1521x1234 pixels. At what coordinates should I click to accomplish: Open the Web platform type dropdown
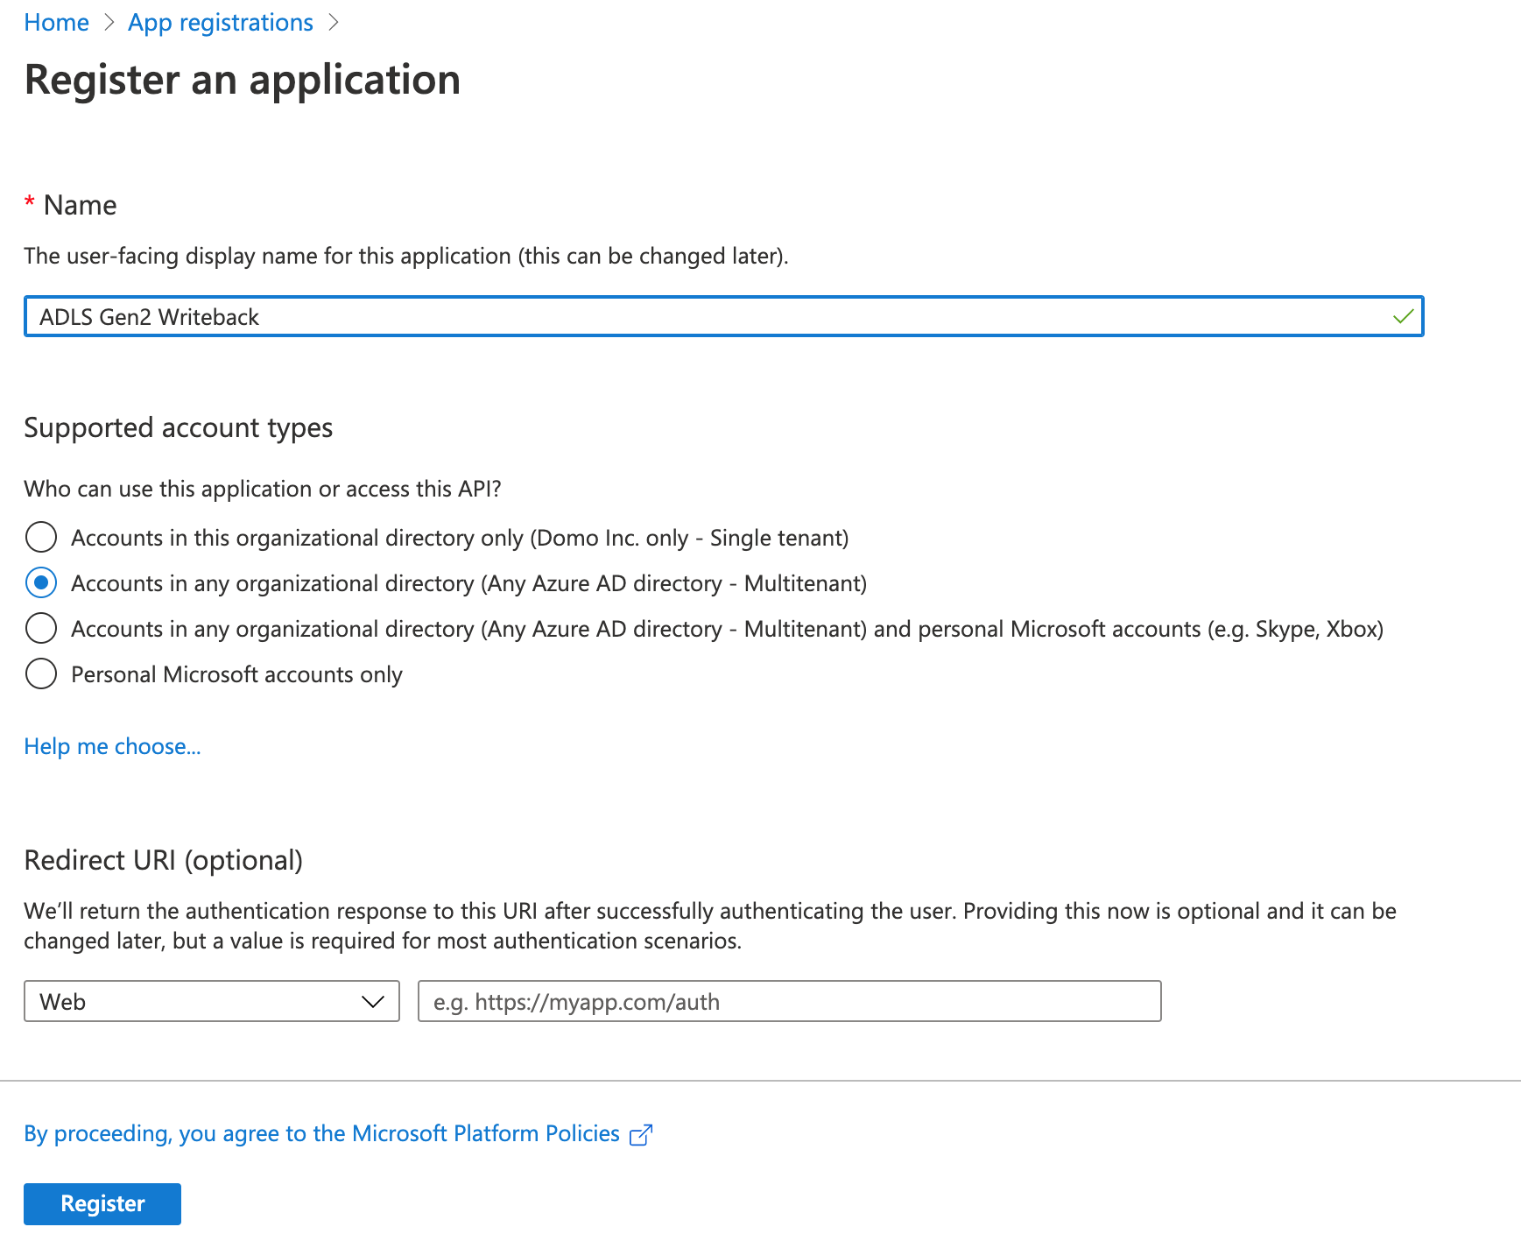click(212, 1001)
